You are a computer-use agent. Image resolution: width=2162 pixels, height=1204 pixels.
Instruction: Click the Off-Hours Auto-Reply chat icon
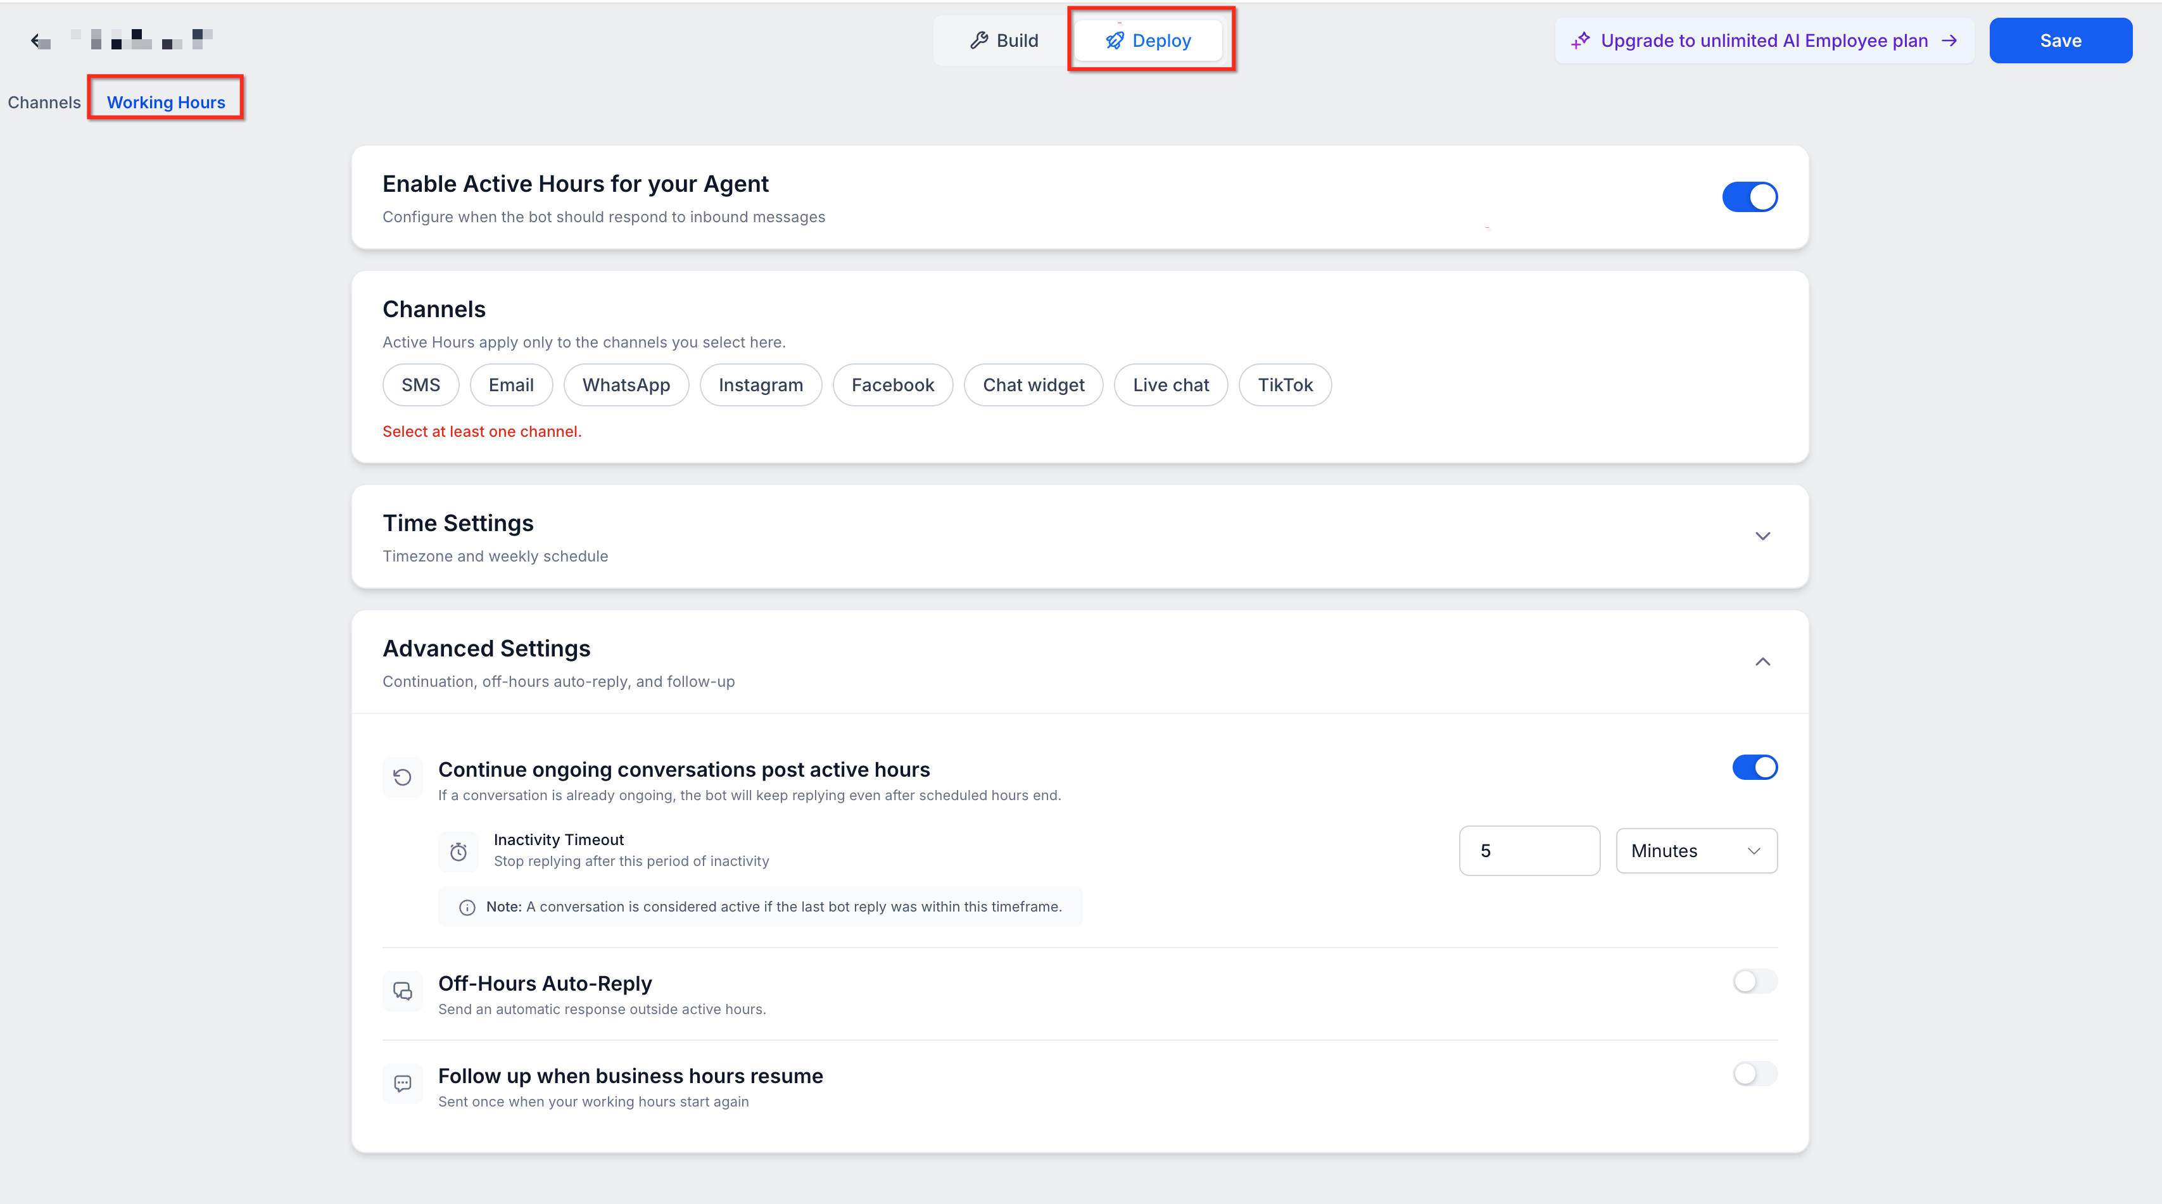tap(403, 991)
